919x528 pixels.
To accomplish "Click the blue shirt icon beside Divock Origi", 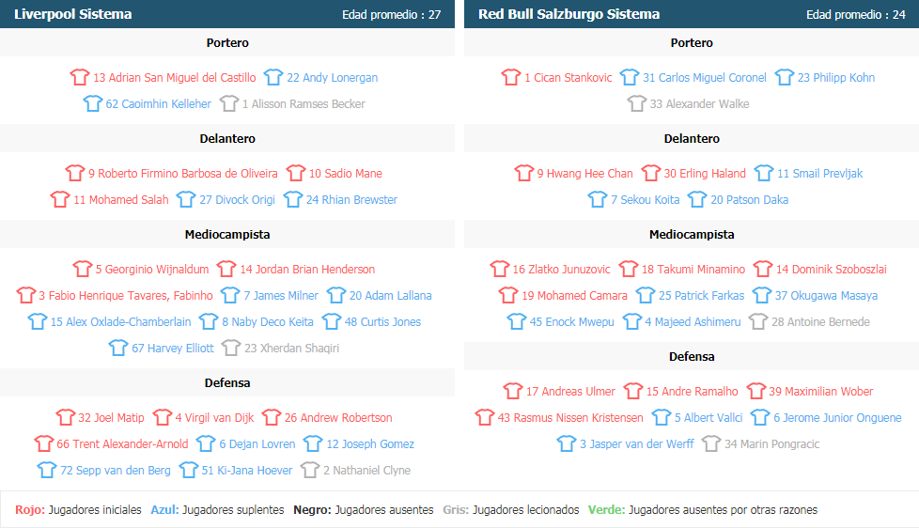I will 186,199.
